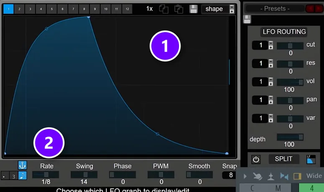
Task: Click the cut routing amount slider
Action: tap(290, 46)
